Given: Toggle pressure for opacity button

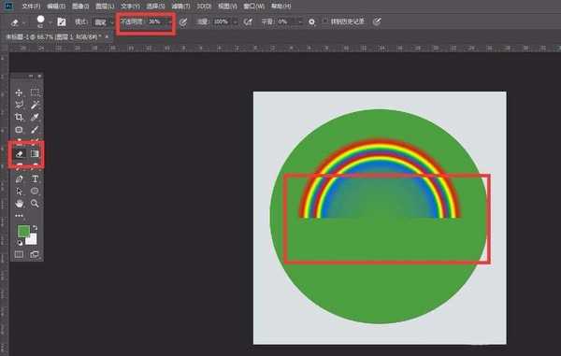Looking at the screenshot, I should (183, 22).
